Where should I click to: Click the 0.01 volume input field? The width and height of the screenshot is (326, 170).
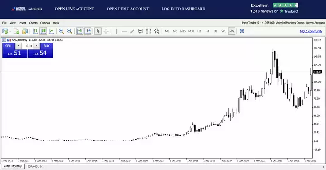28,46
